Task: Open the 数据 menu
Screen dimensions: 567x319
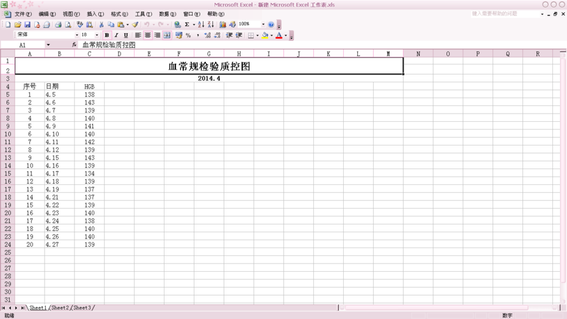Action: (168, 14)
